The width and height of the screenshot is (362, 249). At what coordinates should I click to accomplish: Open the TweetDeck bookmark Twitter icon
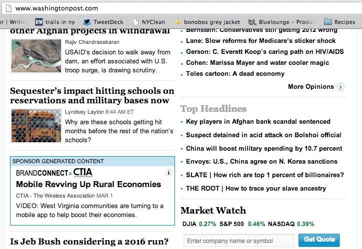pos(87,22)
